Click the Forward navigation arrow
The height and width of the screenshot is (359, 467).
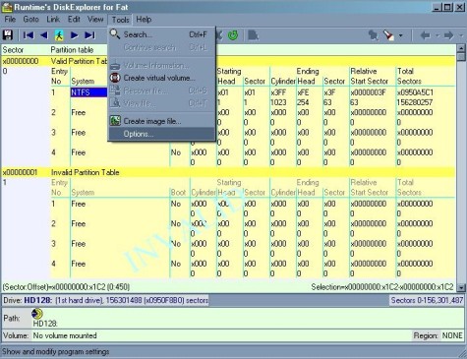pyautogui.click(x=449, y=35)
